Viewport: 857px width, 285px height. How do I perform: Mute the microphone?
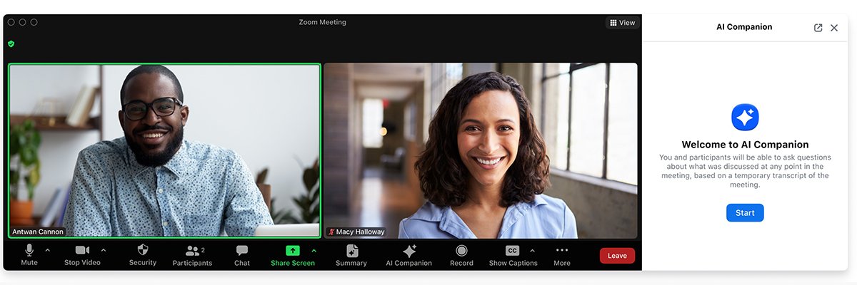[x=29, y=254]
